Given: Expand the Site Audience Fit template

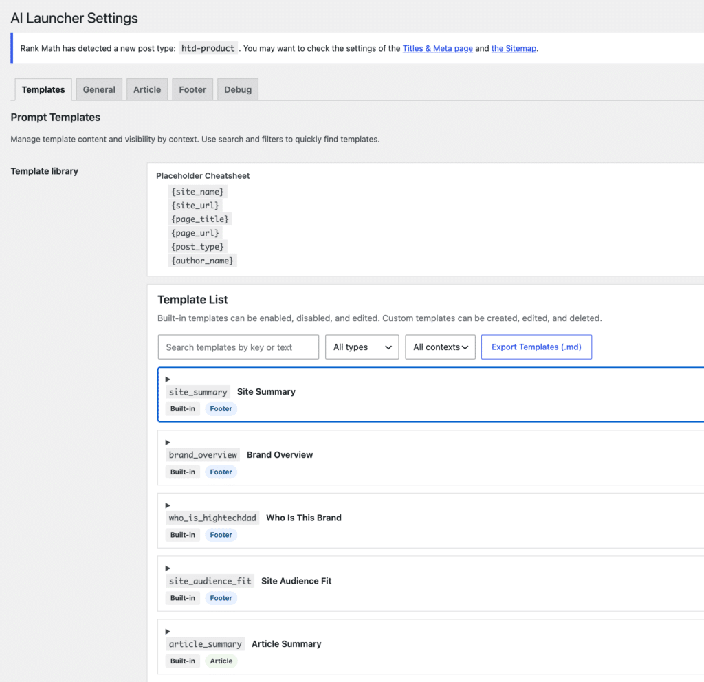Looking at the screenshot, I should click(x=168, y=569).
